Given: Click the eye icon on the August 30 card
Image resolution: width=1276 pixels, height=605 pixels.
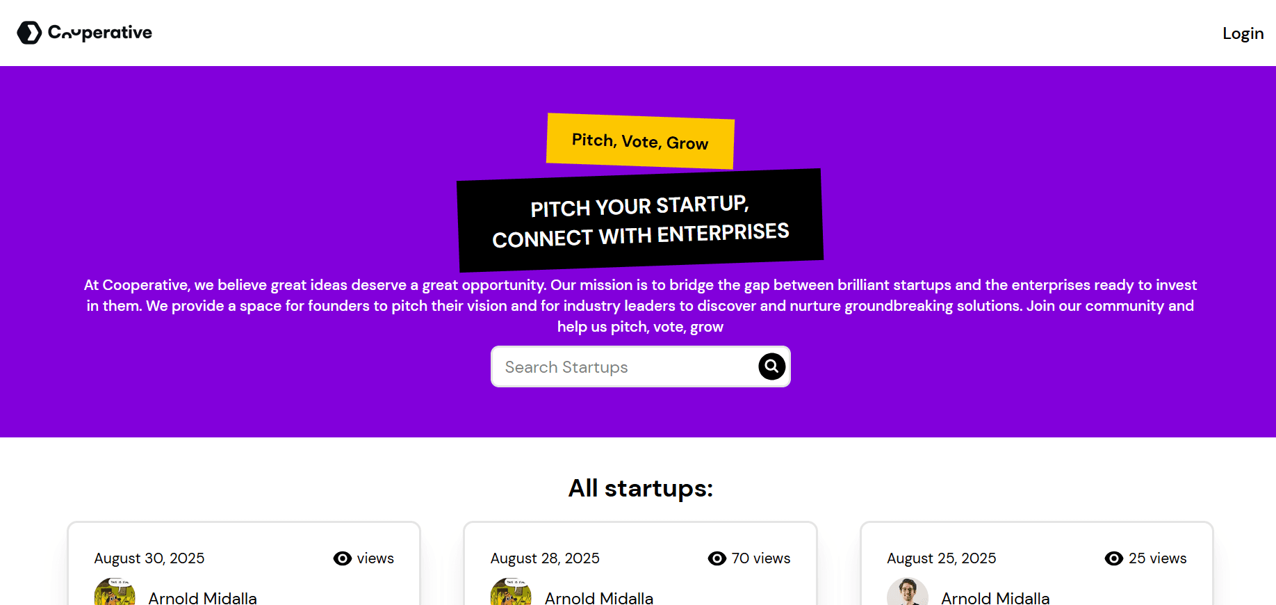Looking at the screenshot, I should click(x=342, y=558).
